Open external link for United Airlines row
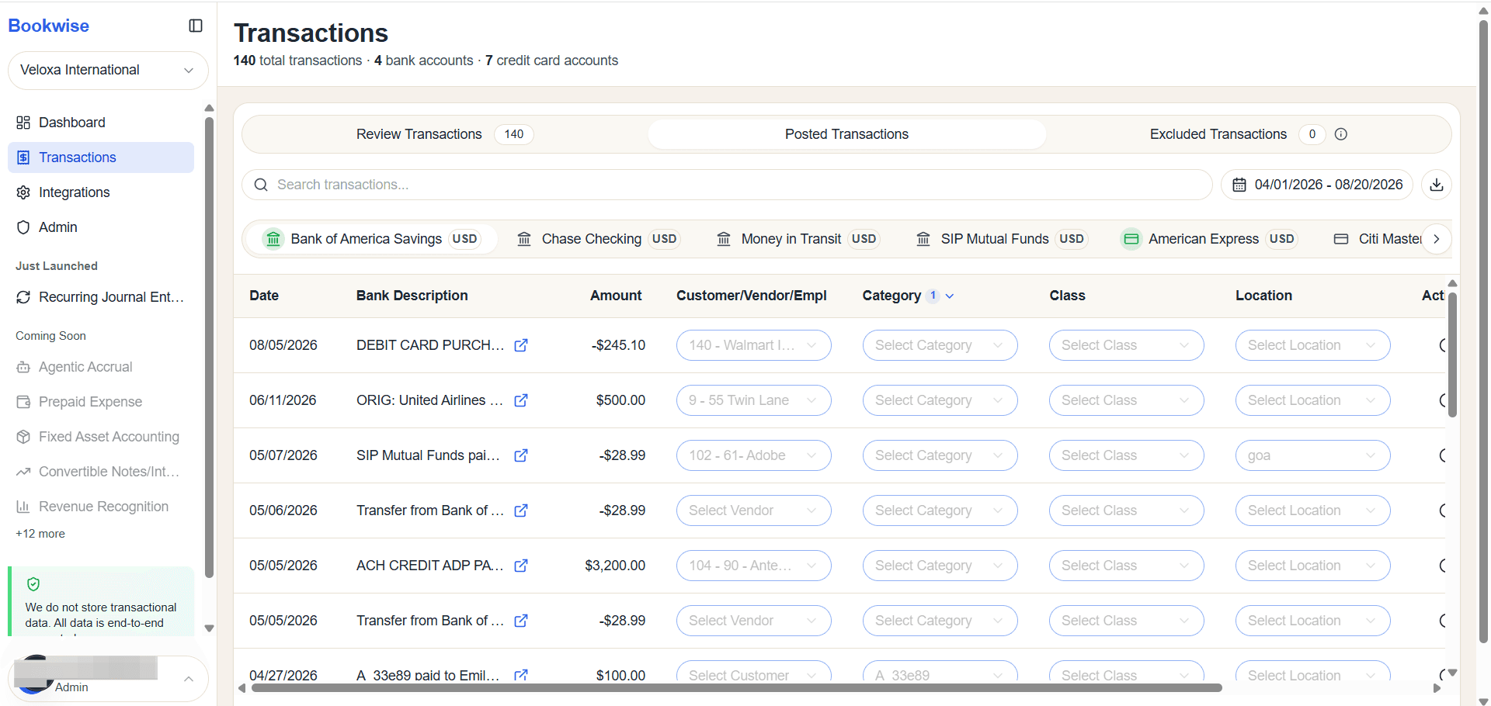This screenshot has height=706, width=1491. 521,400
